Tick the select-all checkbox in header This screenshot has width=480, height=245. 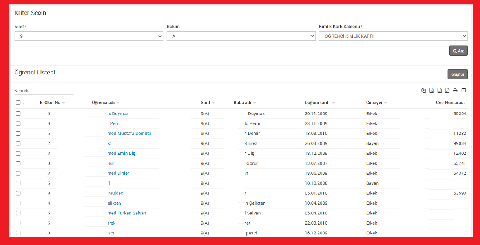(x=18, y=103)
